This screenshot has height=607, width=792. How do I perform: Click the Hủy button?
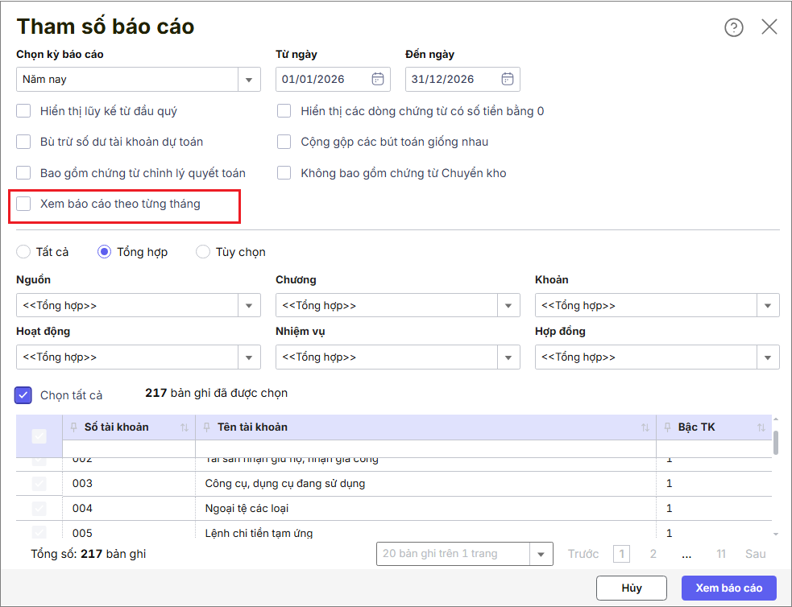point(632,588)
